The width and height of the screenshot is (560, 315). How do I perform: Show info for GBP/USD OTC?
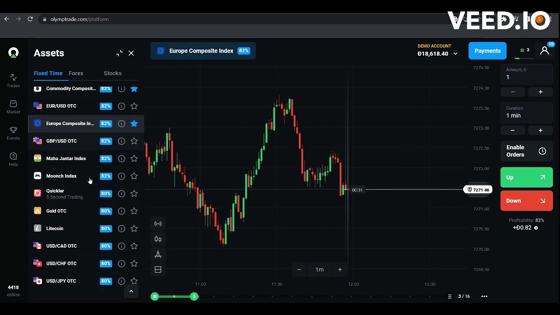(x=122, y=141)
